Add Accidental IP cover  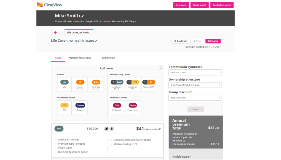pyautogui.click(x=148, y=84)
